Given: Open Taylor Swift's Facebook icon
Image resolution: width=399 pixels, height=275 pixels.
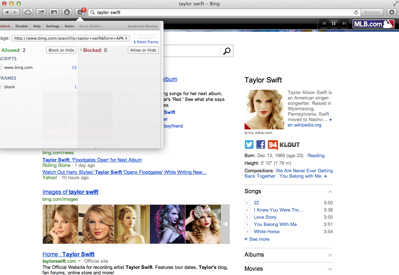Looking at the screenshot, I should 261,145.
